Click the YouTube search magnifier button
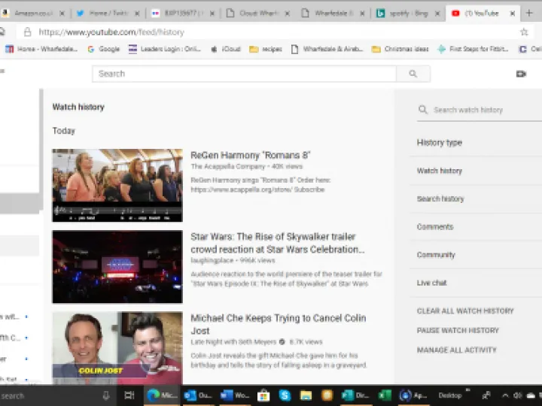542x406 pixels. pos(413,74)
